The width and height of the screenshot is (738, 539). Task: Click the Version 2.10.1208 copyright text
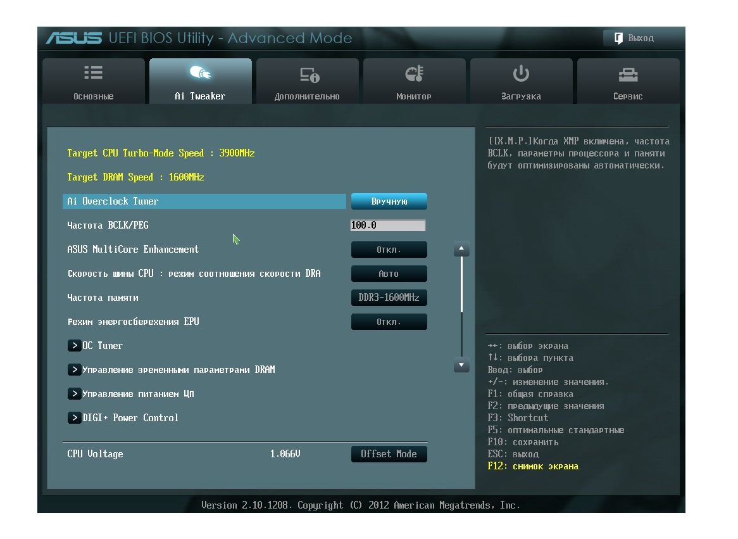pos(361,505)
